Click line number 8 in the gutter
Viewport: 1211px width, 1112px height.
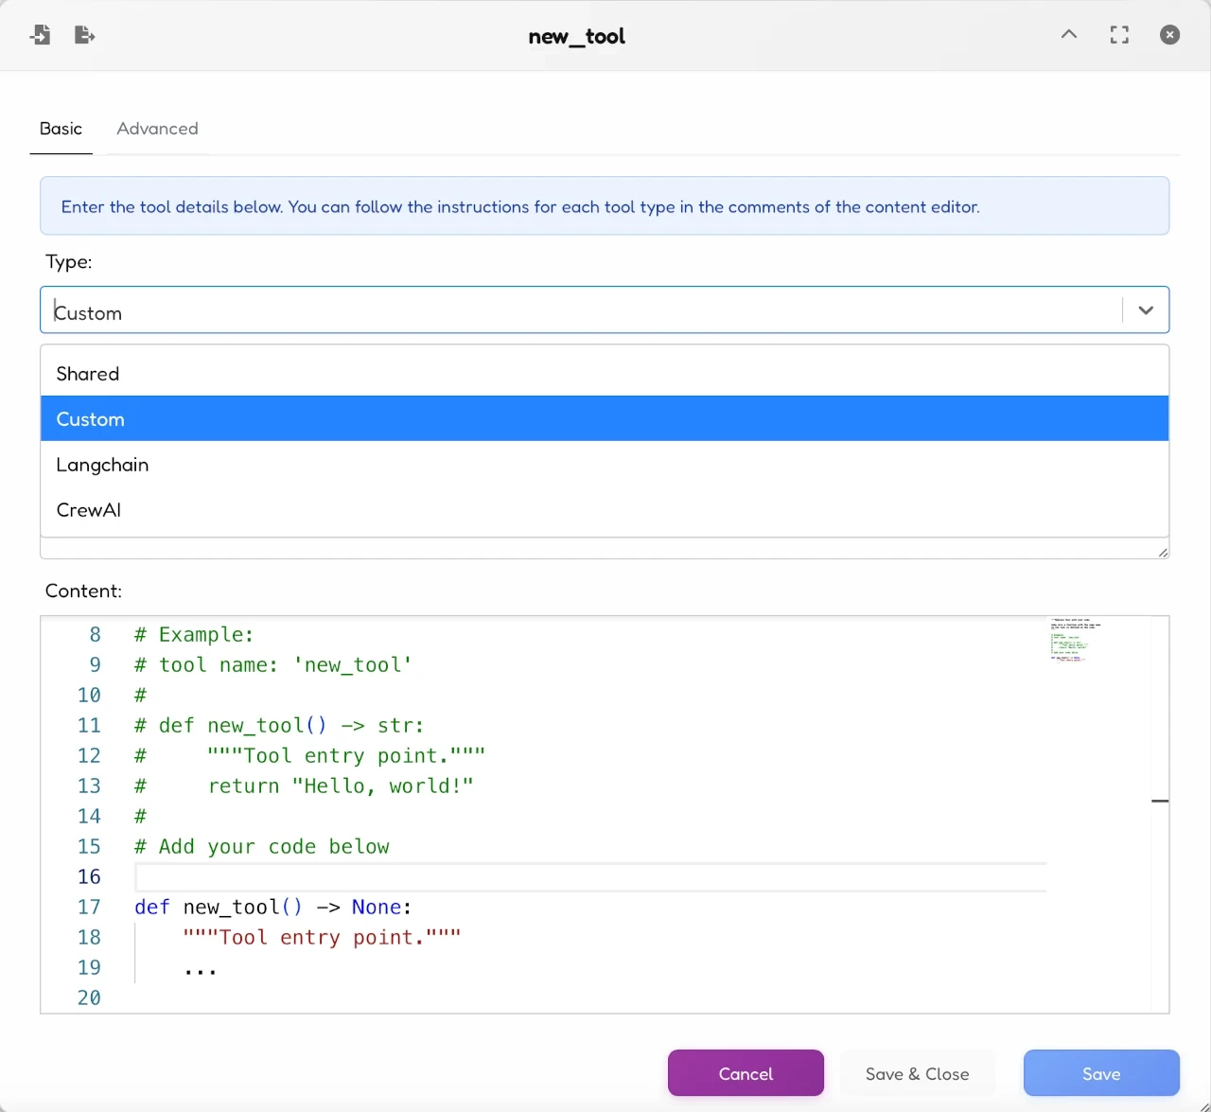(95, 634)
